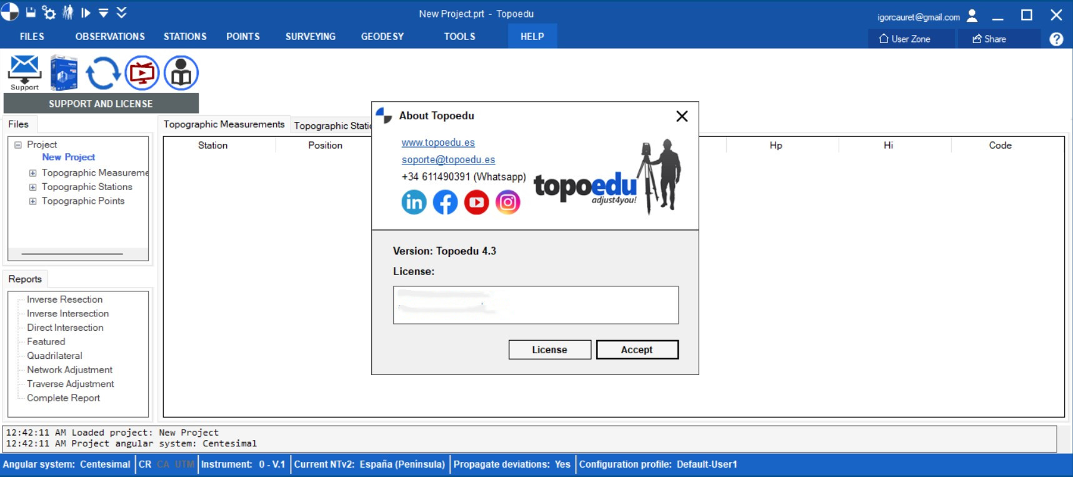Select Complete Report entry
The width and height of the screenshot is (1073, 477).
63,398
